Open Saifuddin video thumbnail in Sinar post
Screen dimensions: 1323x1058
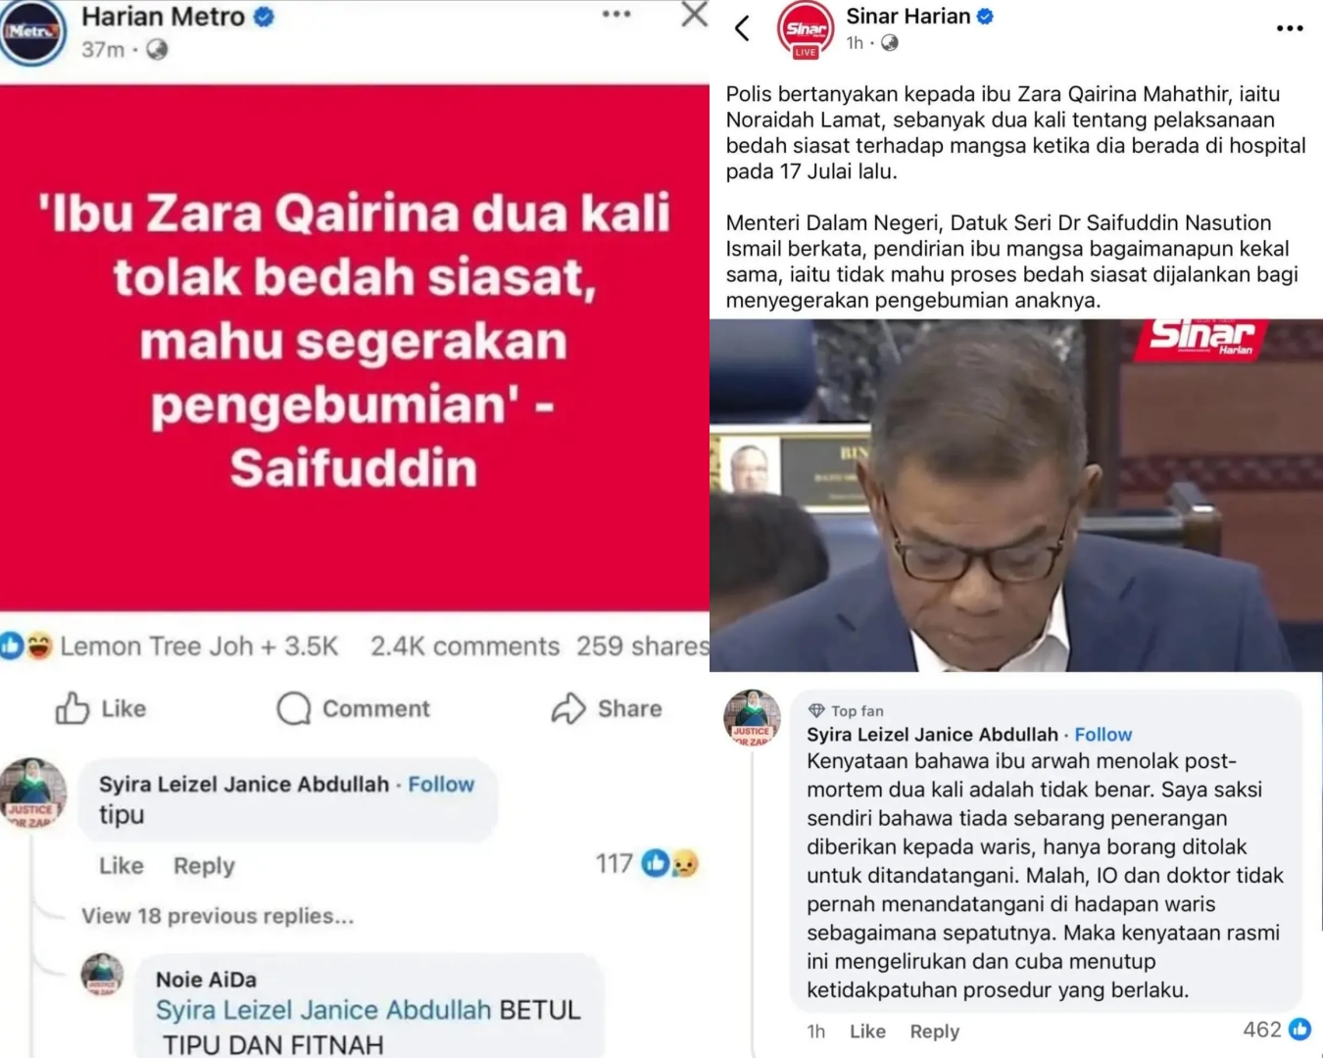point(1016,496)
